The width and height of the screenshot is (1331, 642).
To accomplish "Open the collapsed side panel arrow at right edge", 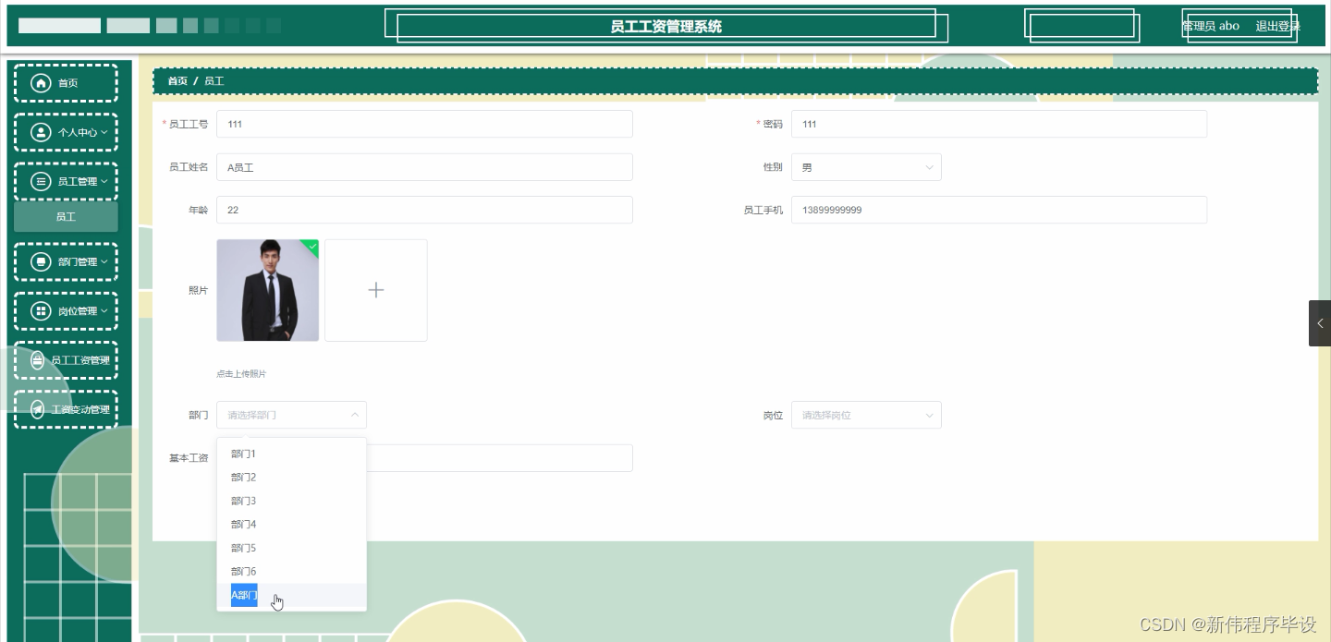I will click(x=1320, y=323).
